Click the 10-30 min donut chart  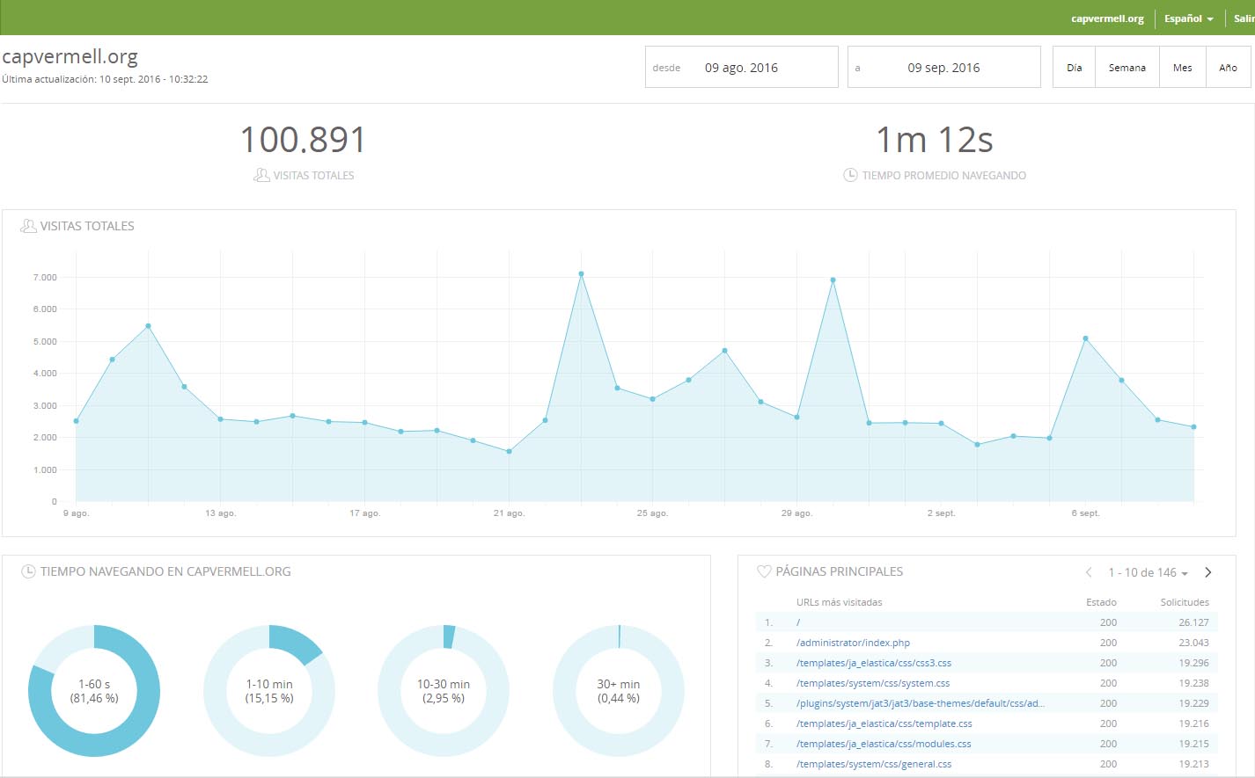pyautogui.click(x=444, y=691)
